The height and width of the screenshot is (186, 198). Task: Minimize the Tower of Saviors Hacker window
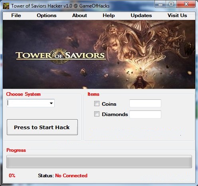point(160,5)
